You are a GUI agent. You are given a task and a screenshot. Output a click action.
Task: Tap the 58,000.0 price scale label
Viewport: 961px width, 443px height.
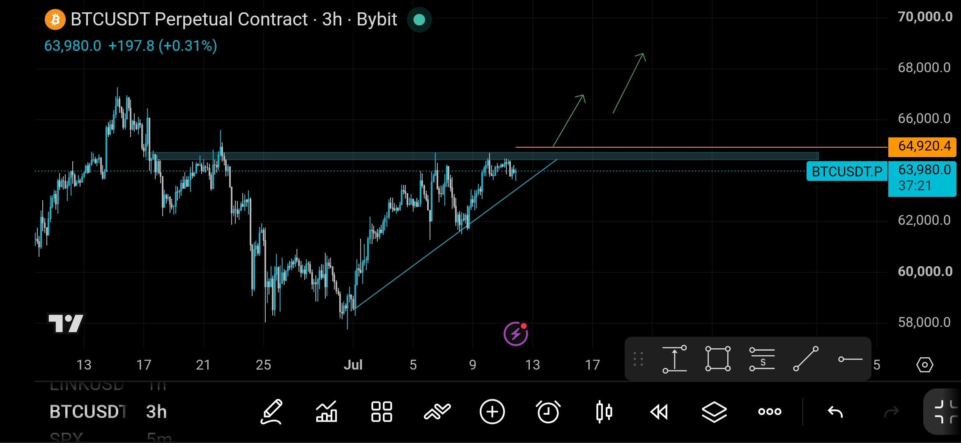pos(924,322)
